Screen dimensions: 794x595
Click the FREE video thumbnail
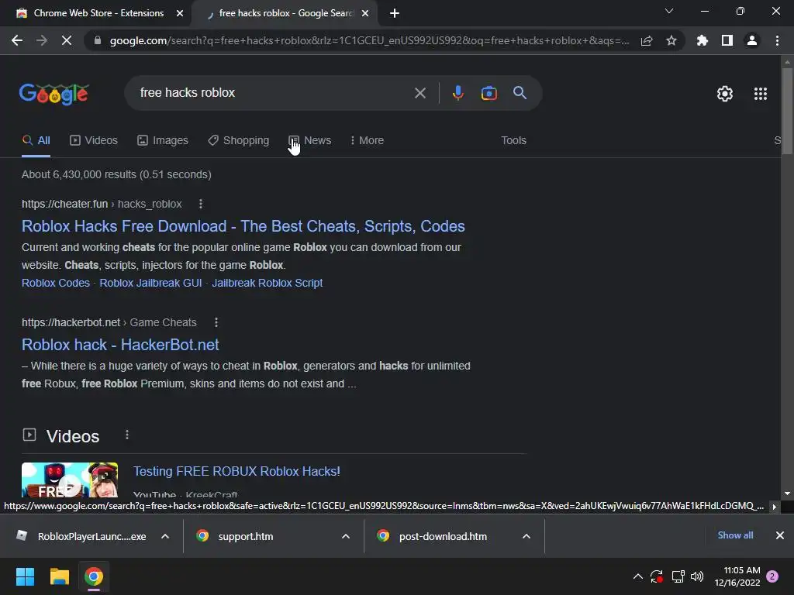[70, 480]
